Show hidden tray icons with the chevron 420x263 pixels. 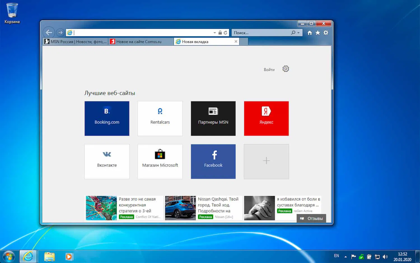point(345,256)
